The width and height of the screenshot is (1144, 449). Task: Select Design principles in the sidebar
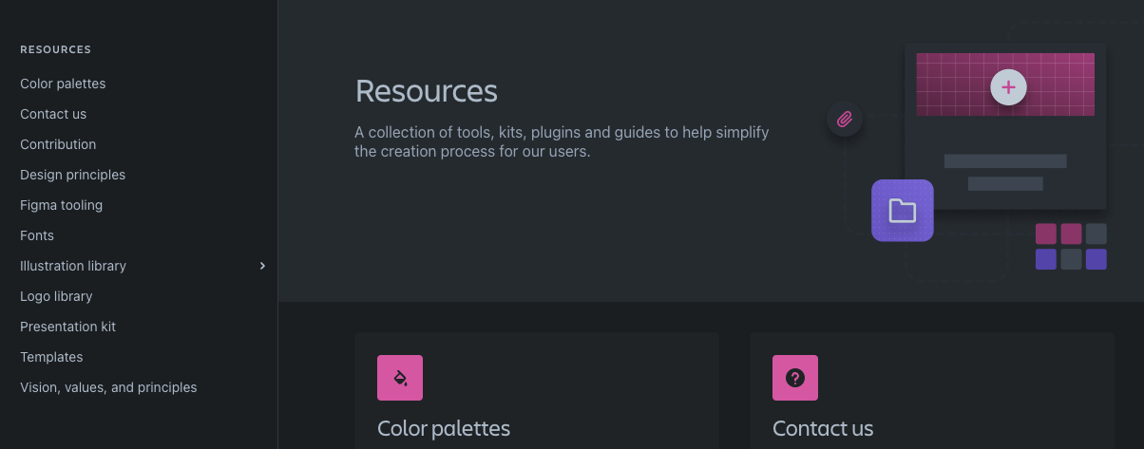pos(72,175)
